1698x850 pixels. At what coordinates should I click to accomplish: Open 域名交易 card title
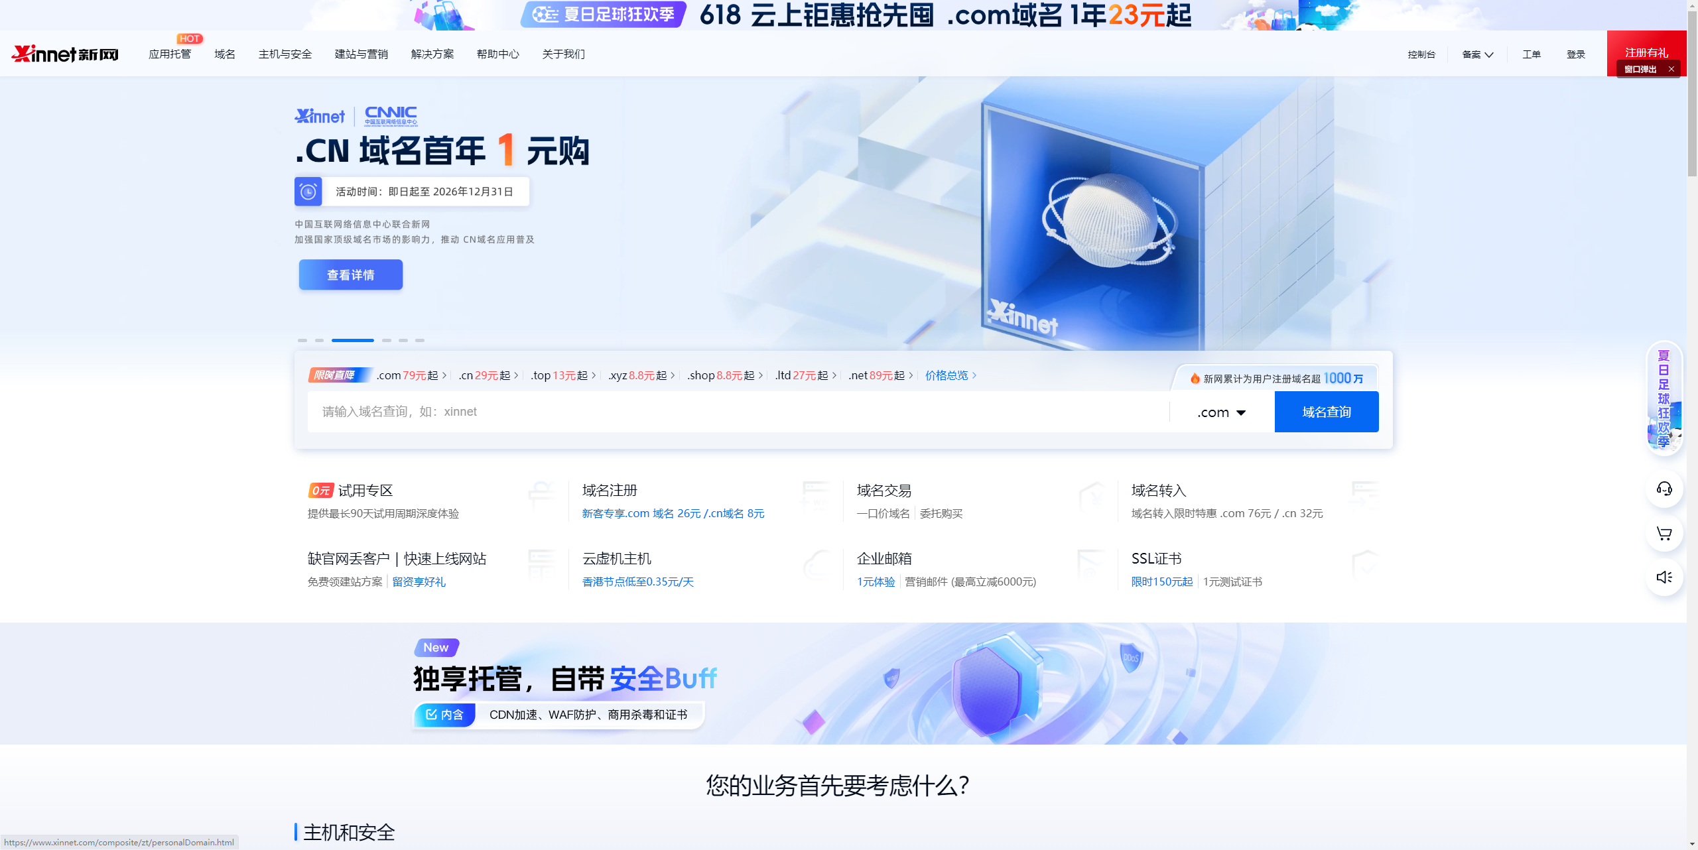click(x=884, y=491)
